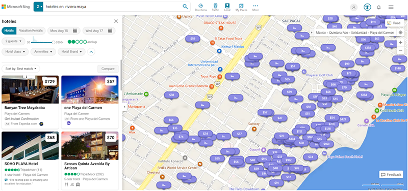Click the Chedraui store pin
This screenshot has width=408, height=191.
pyautogui.click(x=162, y=177)
